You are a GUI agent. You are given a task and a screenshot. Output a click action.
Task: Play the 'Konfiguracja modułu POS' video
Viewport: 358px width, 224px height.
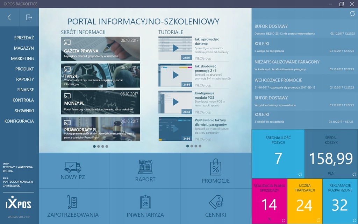coord(175,102)
